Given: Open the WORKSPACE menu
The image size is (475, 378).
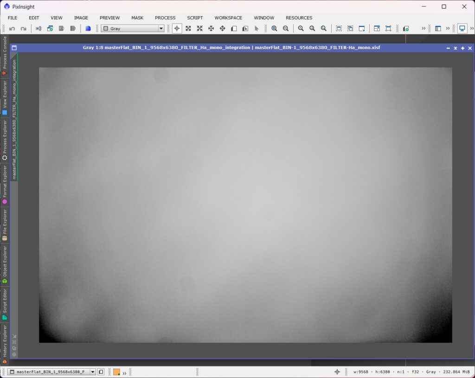Looking at the screenshot, I should coord(228,18).
